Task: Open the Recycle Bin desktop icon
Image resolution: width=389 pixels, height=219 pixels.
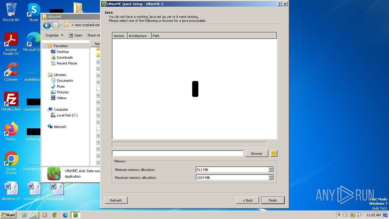Action: [x=11, y=12]
